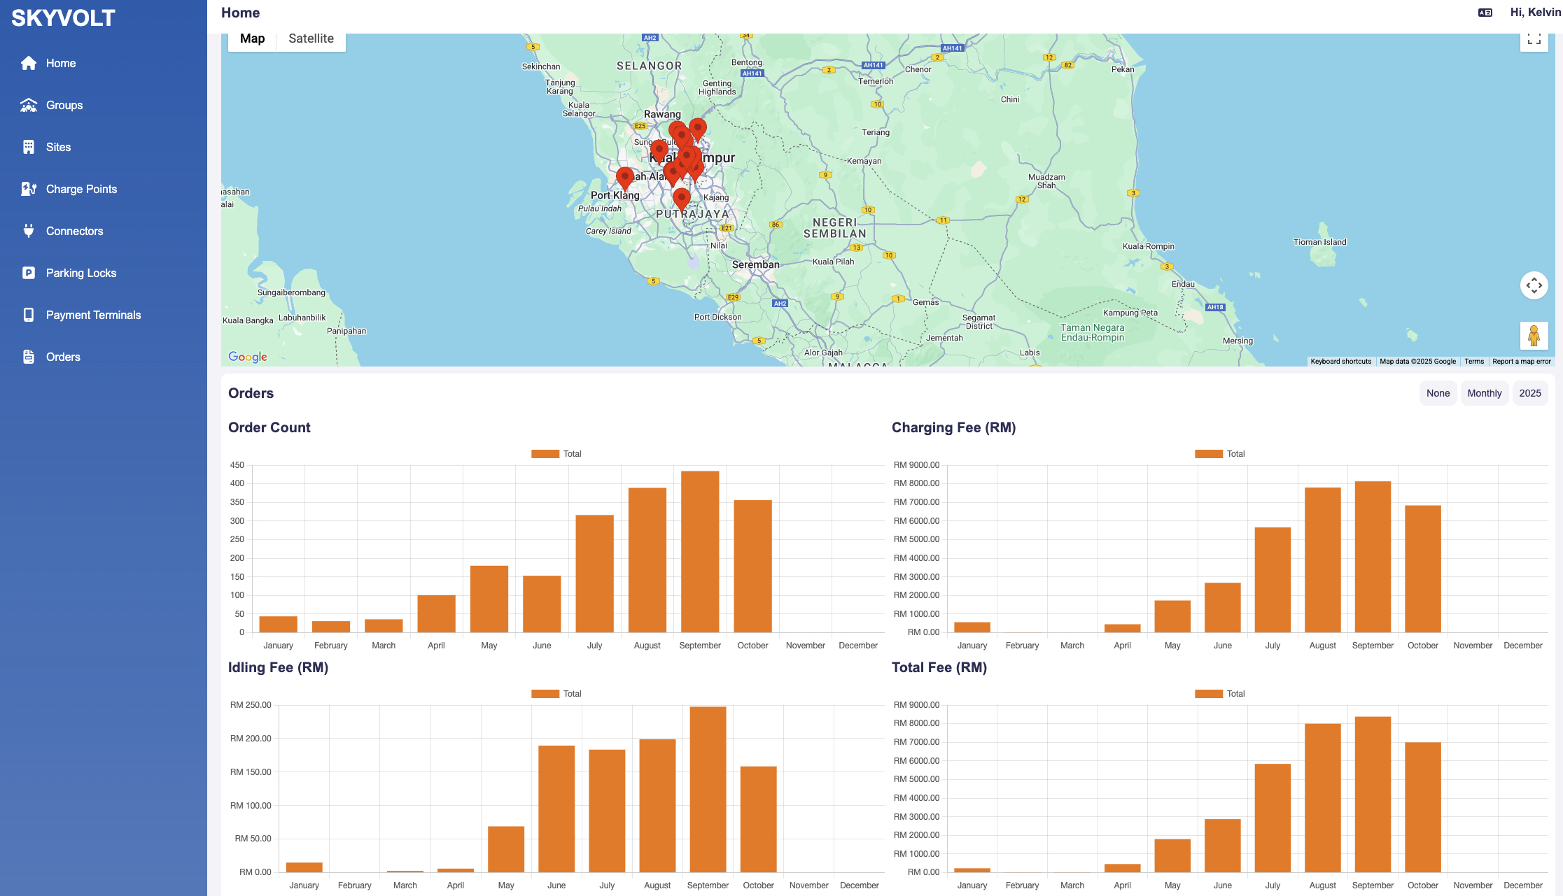Image resolution: width=1563 pixels, height=896 pixels.
Task: Open the Orders section via sidebar icon
Action: [x=28, y=357]
